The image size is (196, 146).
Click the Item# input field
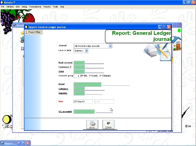[87, 84]
